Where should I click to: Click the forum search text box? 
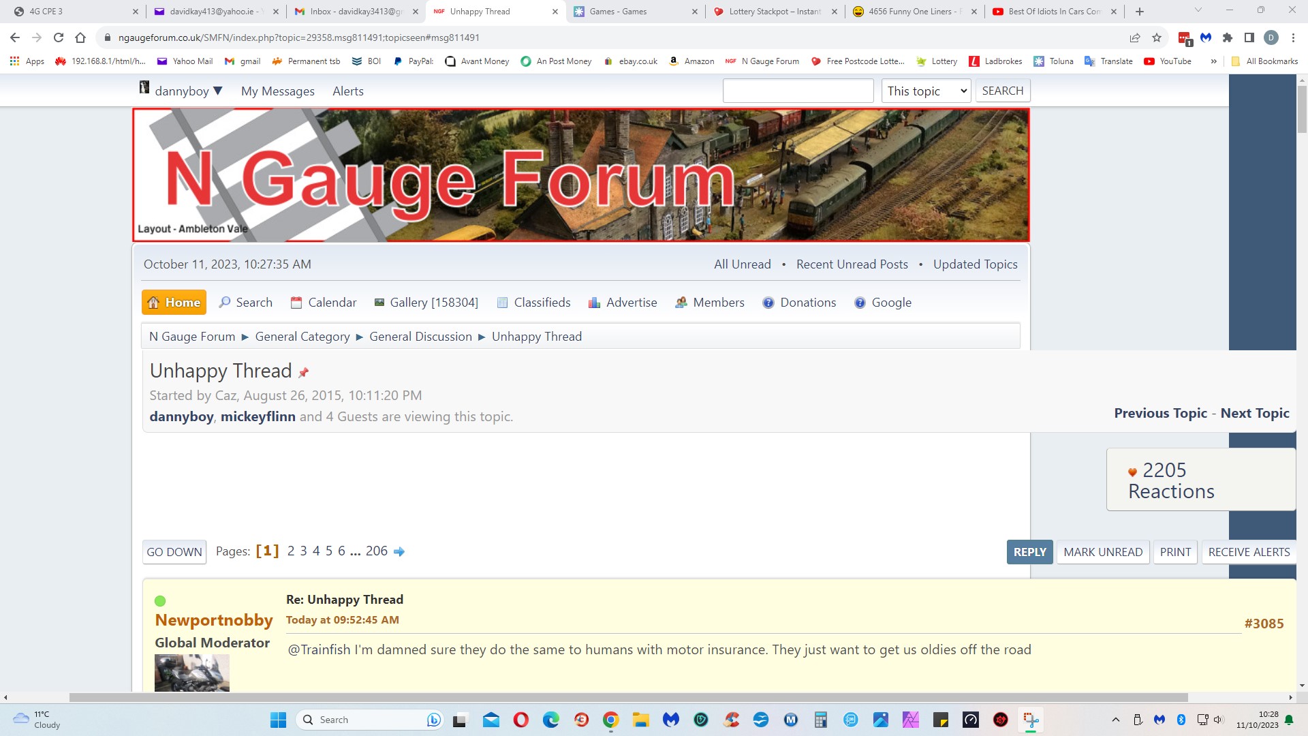coord(798,91)
